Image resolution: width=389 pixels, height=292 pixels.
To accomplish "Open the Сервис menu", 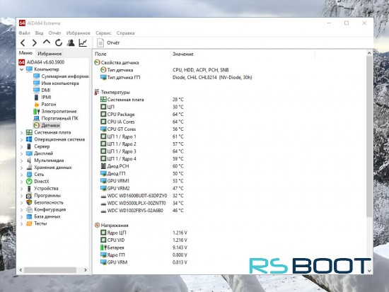I will 103,33.
